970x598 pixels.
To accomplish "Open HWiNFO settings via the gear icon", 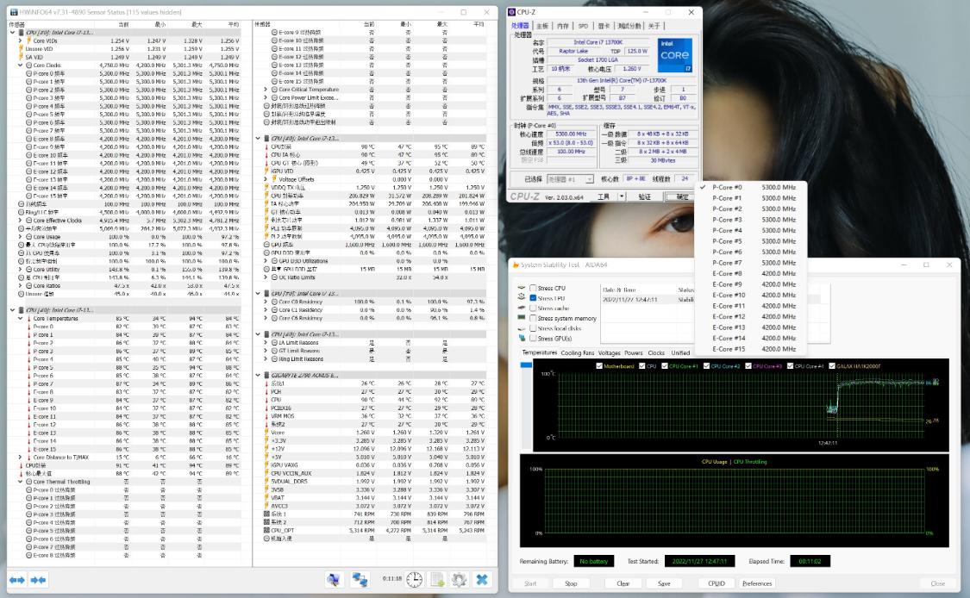I will coord(459,579).
